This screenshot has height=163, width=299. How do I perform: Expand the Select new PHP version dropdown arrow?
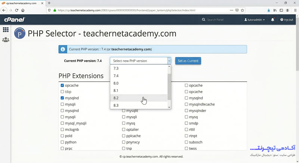(x=169, y=61)
